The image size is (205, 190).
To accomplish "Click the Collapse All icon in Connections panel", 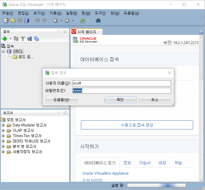I will point(36,39).
